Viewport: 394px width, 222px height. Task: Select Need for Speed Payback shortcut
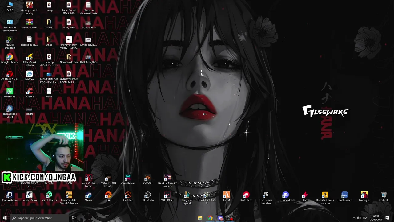[167, 181]
